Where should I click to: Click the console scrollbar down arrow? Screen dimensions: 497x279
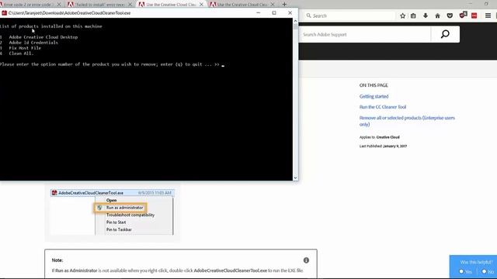[x=295, y=177]
